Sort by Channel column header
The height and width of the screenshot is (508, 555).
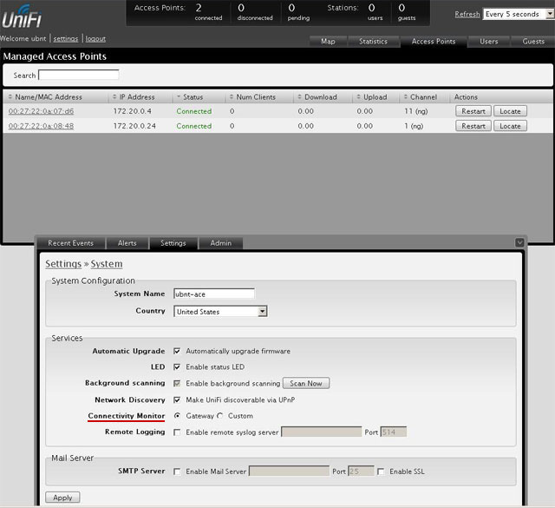423,97
